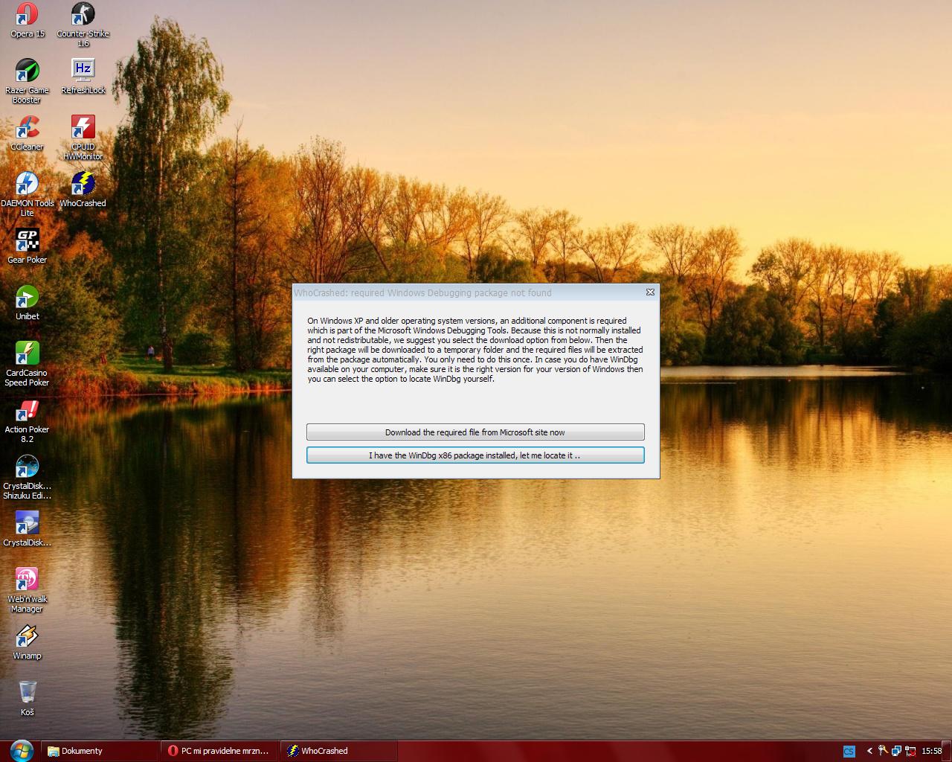Open the Koš recycle bin
952x762 pixels.
(27, 693)
